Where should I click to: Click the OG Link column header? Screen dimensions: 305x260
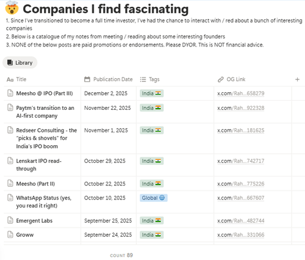coord(231,79)
